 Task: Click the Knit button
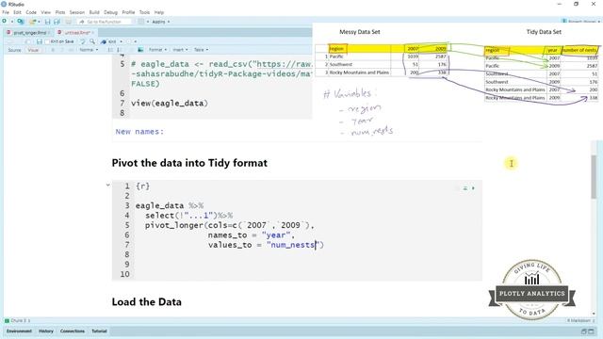pos(109,41)
